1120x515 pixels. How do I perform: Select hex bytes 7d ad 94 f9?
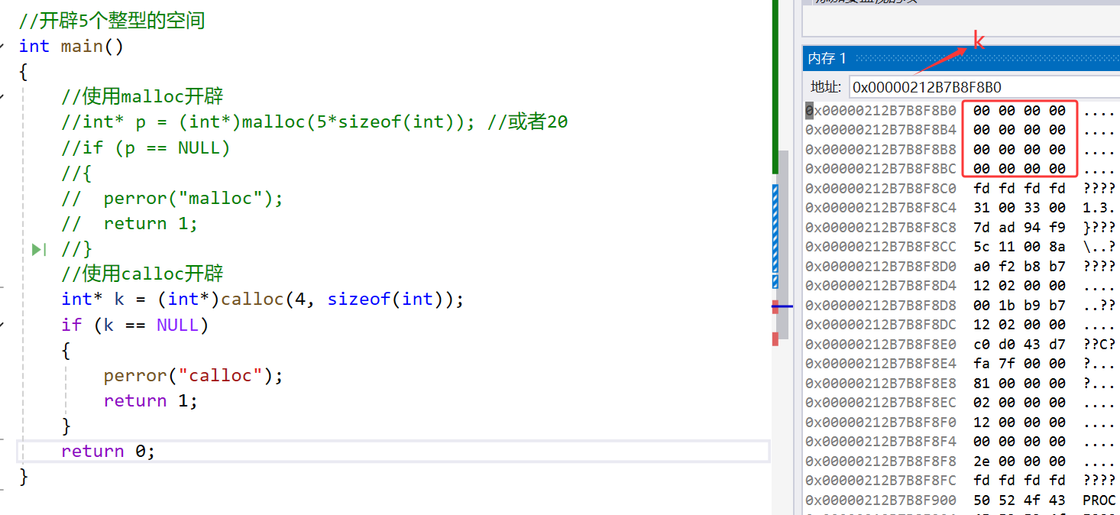(x=1019, y=227)
